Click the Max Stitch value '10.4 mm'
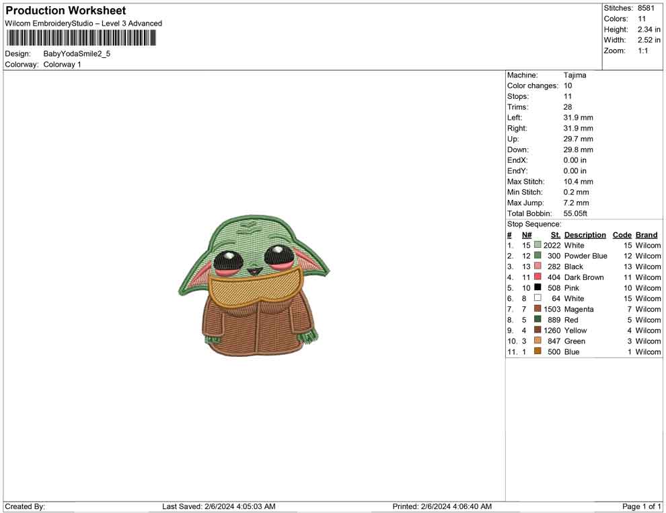The image size is (666, 513). pos(578,182)
